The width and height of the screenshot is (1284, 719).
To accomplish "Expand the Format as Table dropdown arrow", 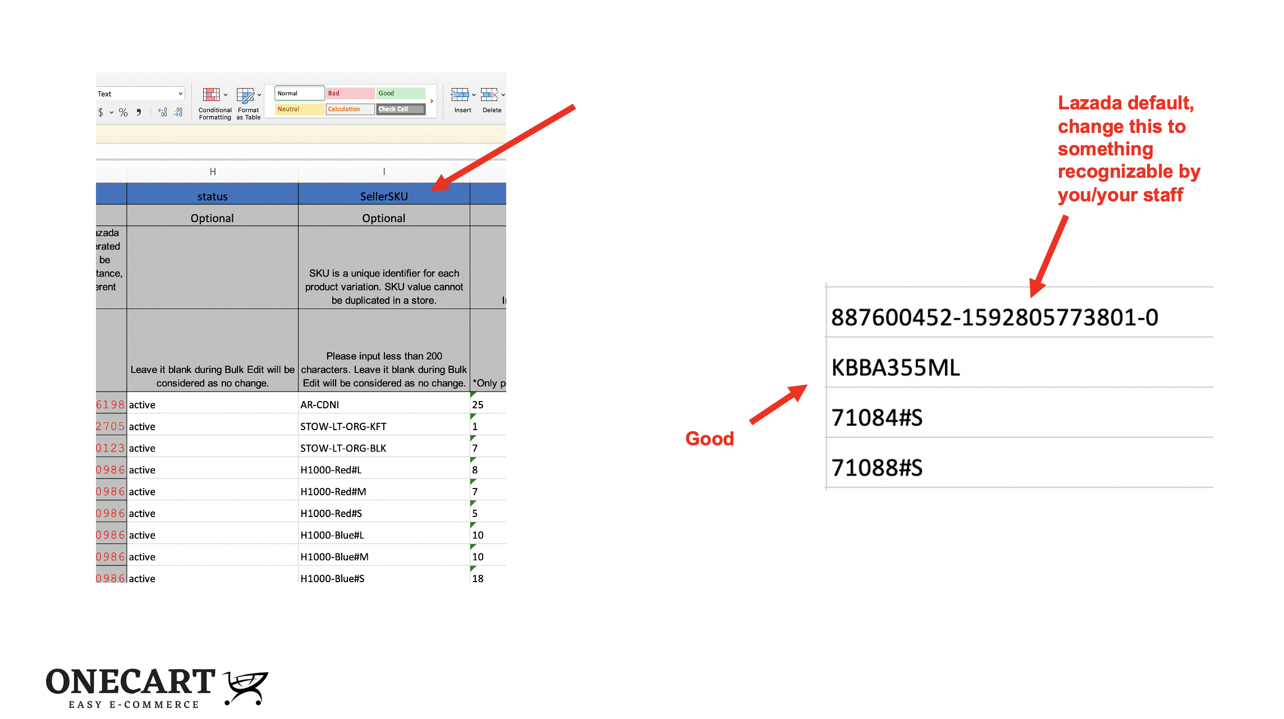I will point(259,95).
